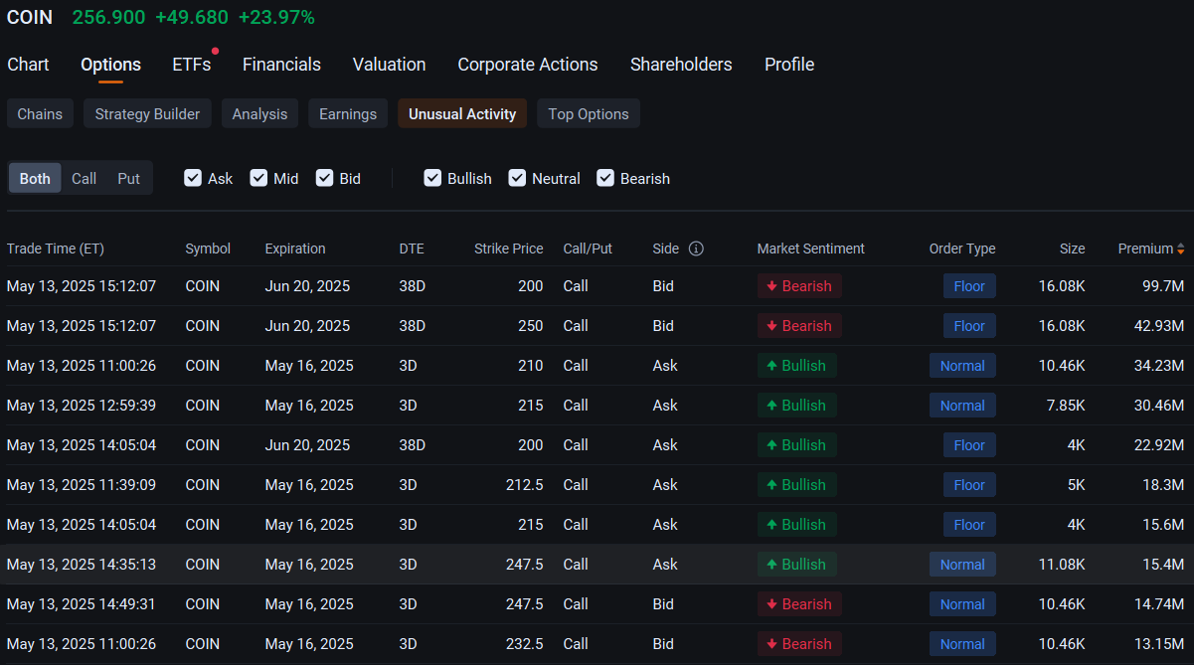Click the Side column info icon

pyautogui.click(x=696, y=249)
